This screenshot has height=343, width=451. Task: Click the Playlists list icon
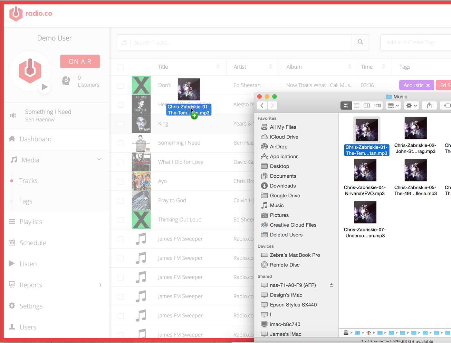[12, 221]
